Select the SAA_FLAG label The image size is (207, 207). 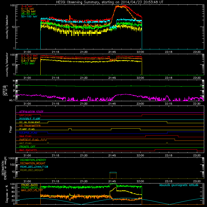(25, 136)
